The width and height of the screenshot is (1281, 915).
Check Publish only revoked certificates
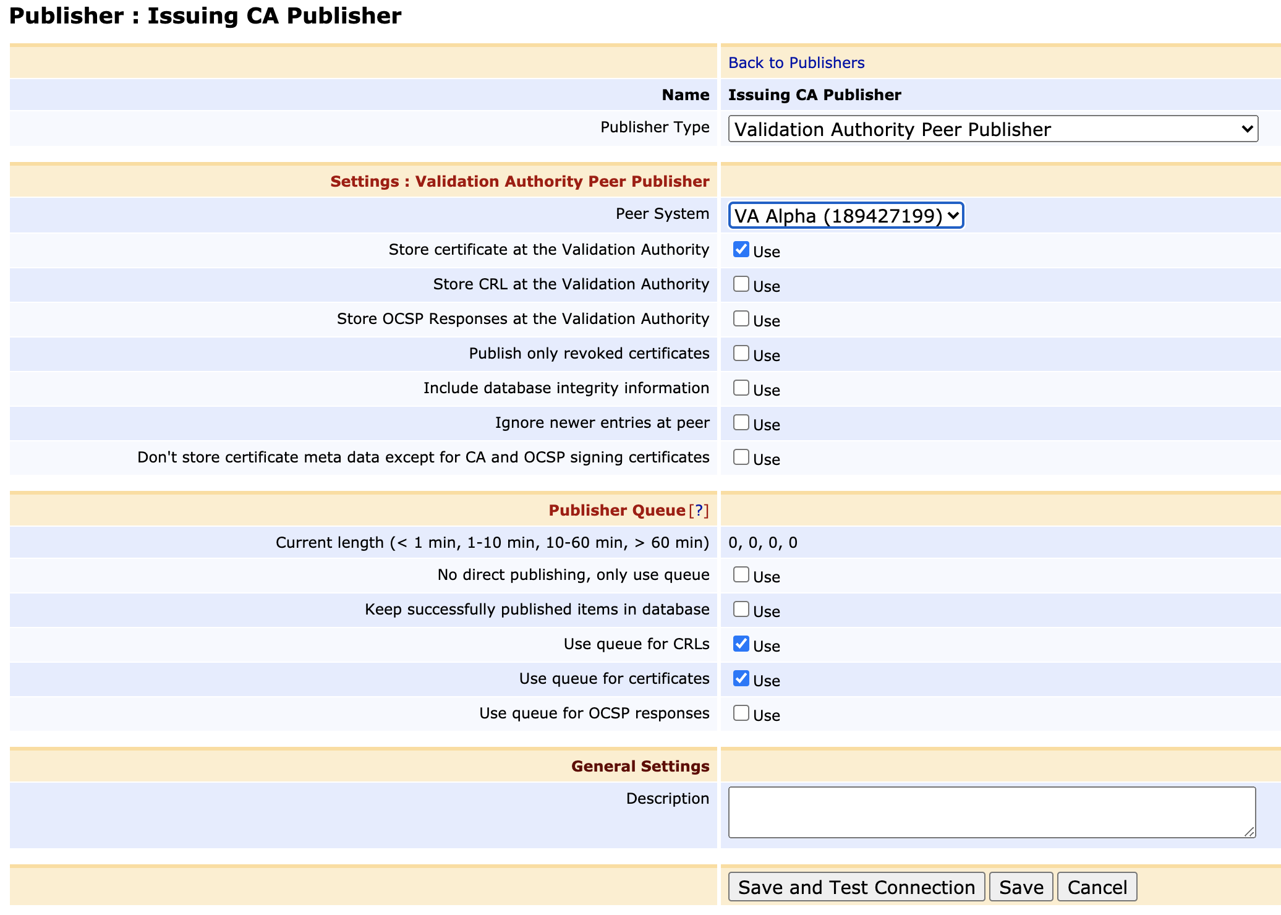click(x=741, y=353)
